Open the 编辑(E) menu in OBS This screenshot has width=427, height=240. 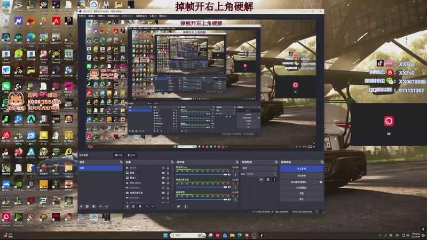tap(92, 16)
